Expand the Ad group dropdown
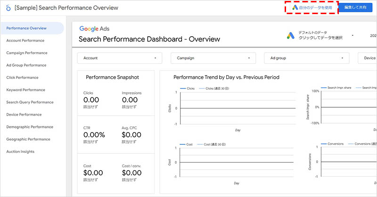 pyautogui.click(x=306, y=58)
